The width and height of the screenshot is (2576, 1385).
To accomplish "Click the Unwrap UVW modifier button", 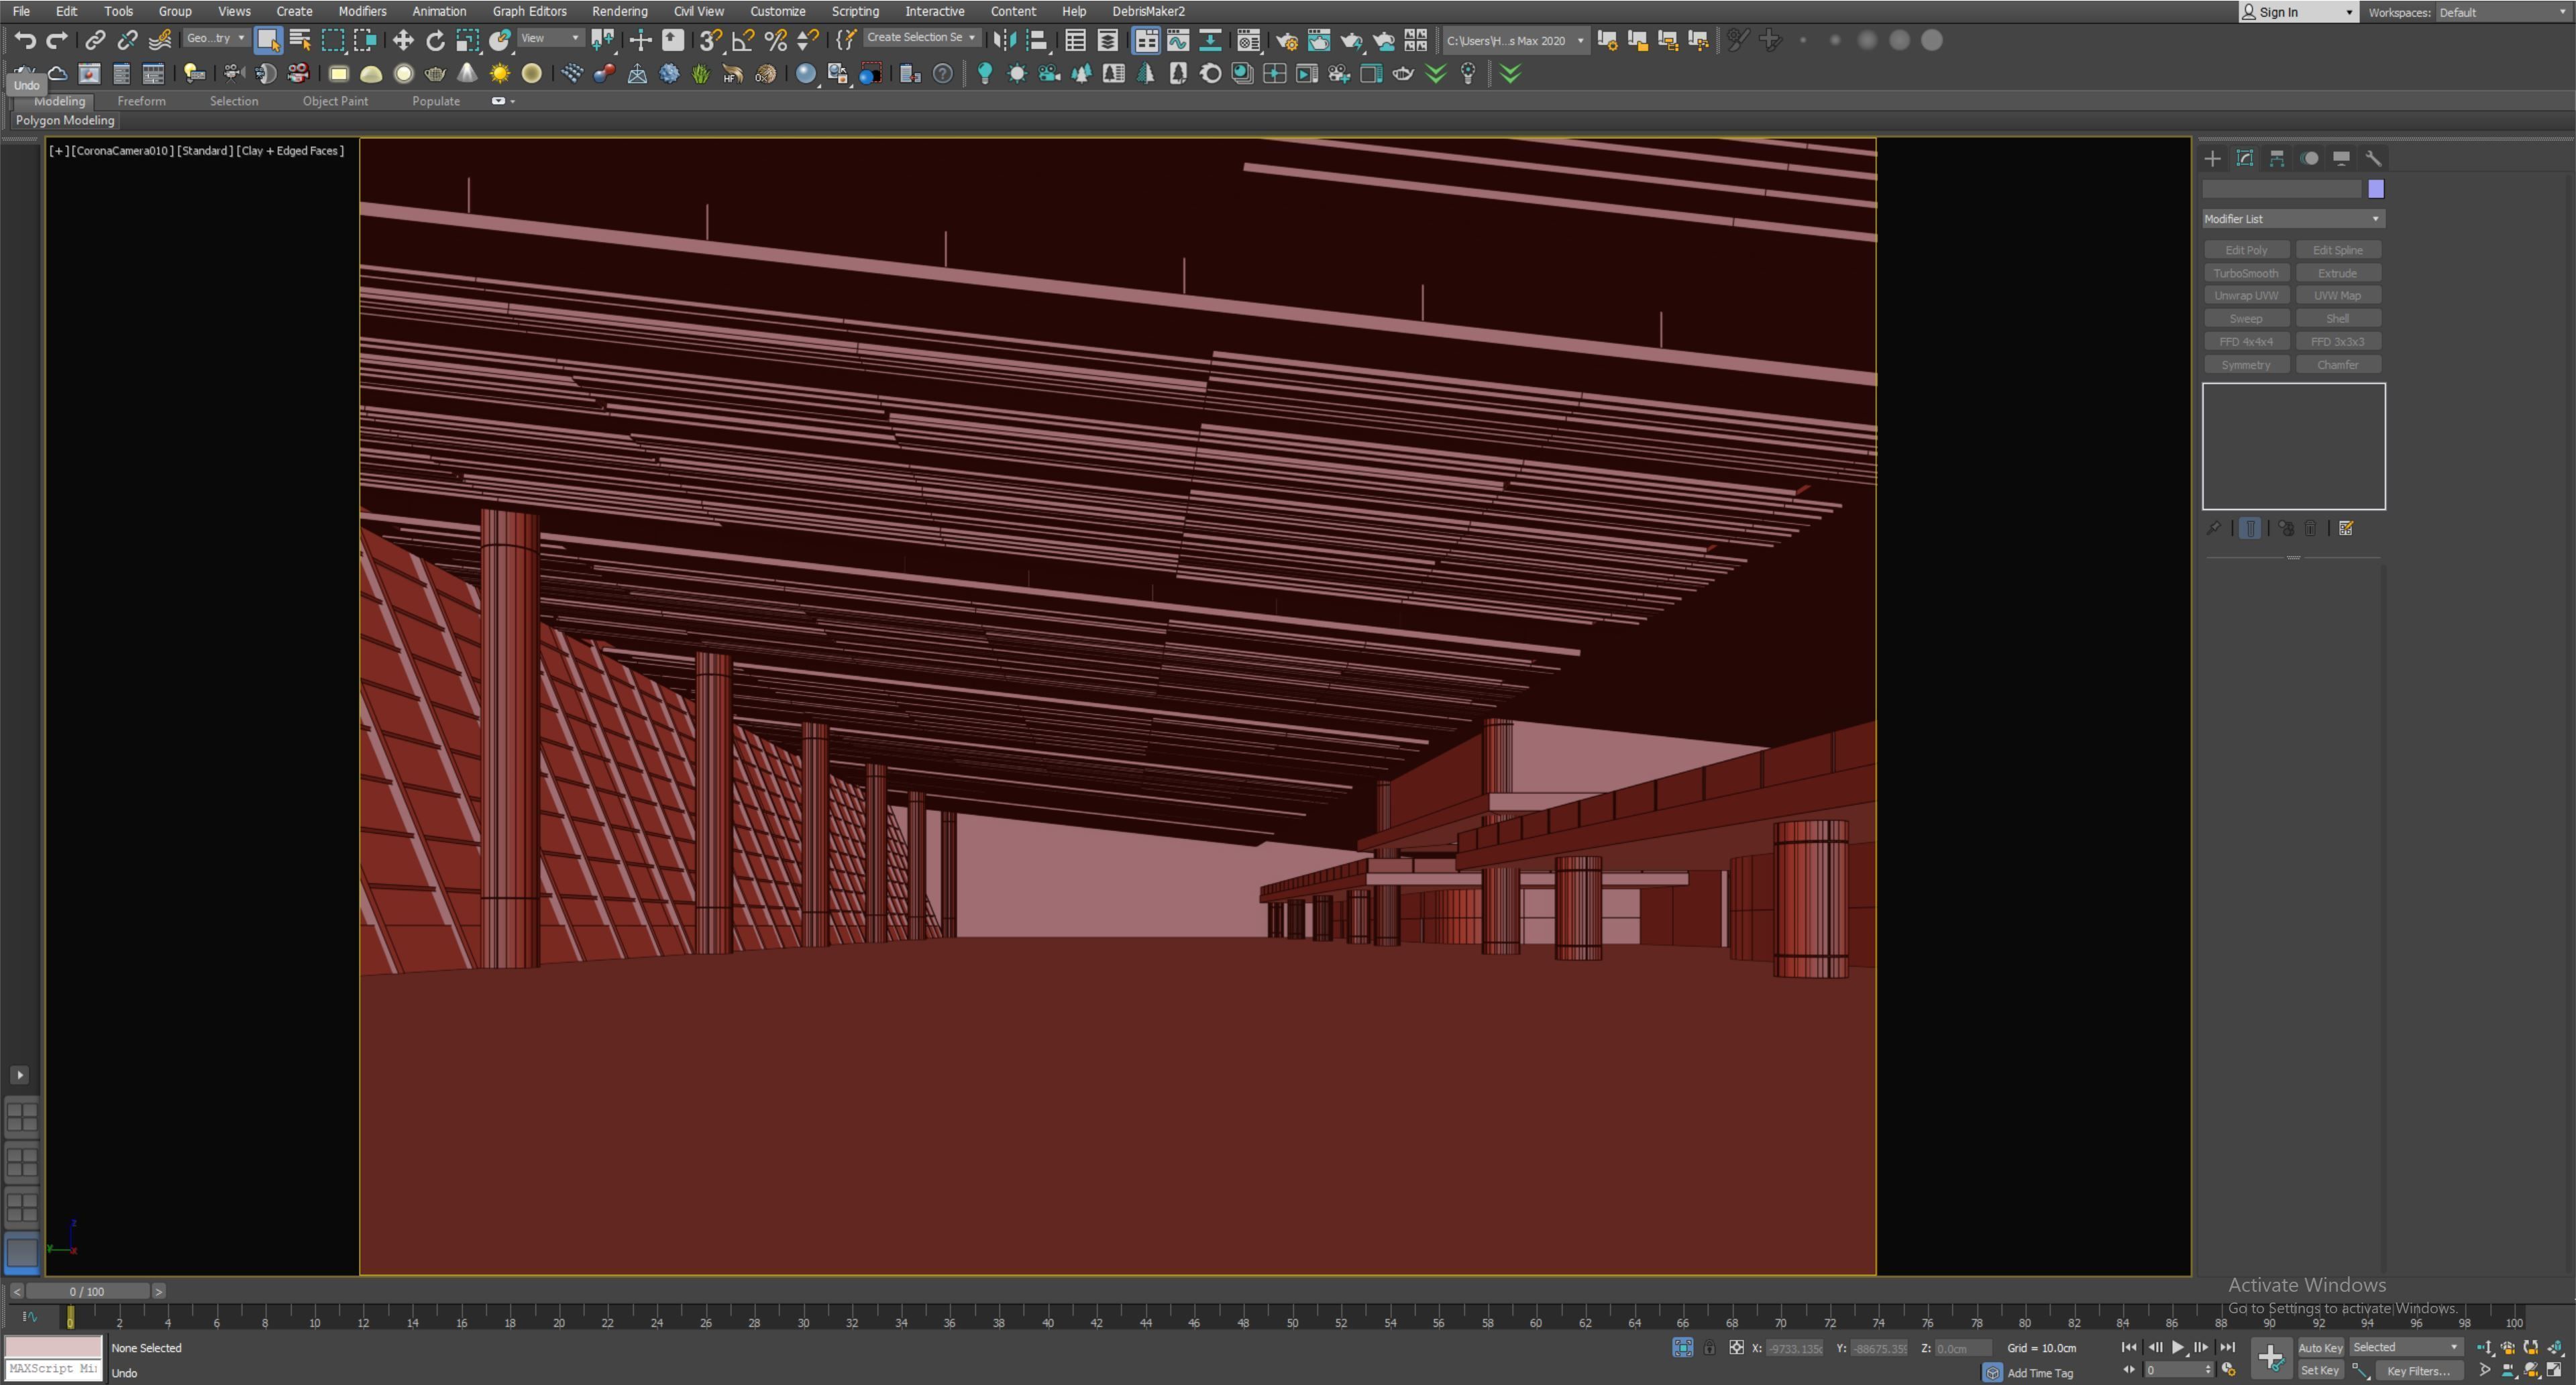I will [2246, 296].
